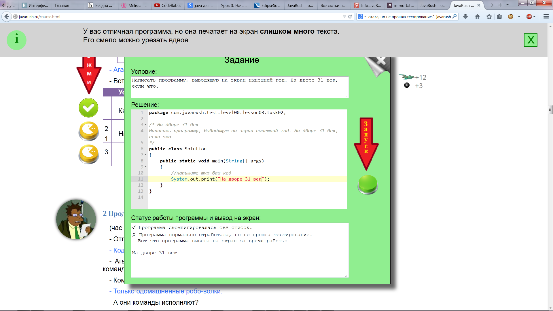Open the Adblock Plus dropdown arrow

[x=535, y=17]
